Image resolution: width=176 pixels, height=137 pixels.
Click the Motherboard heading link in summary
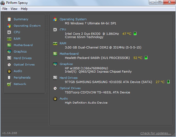(x=69, y=54)
